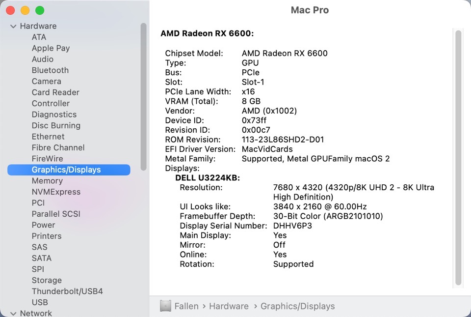The image size is (471, 317).
Task: Select NVMExpress in the sidebar
Action: [56, 192]
